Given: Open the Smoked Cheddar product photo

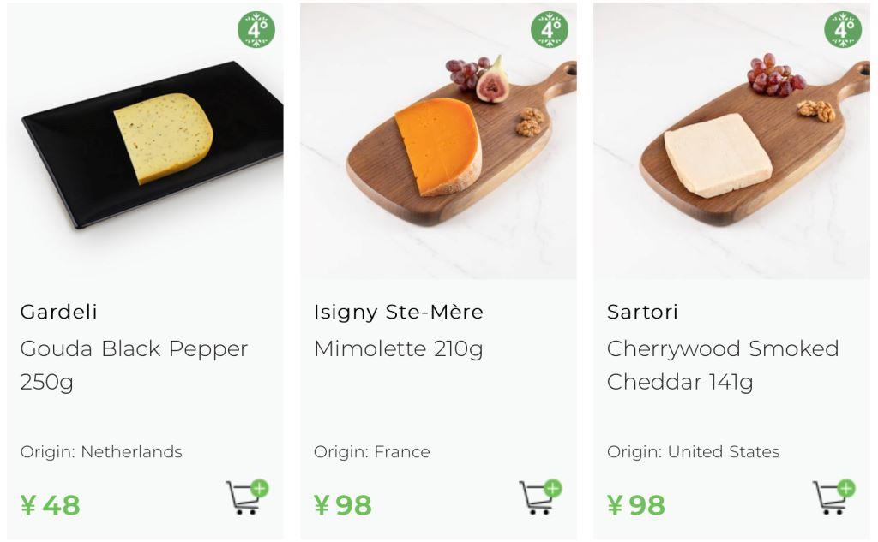Looking at the screenshot, I should [732, 141].
